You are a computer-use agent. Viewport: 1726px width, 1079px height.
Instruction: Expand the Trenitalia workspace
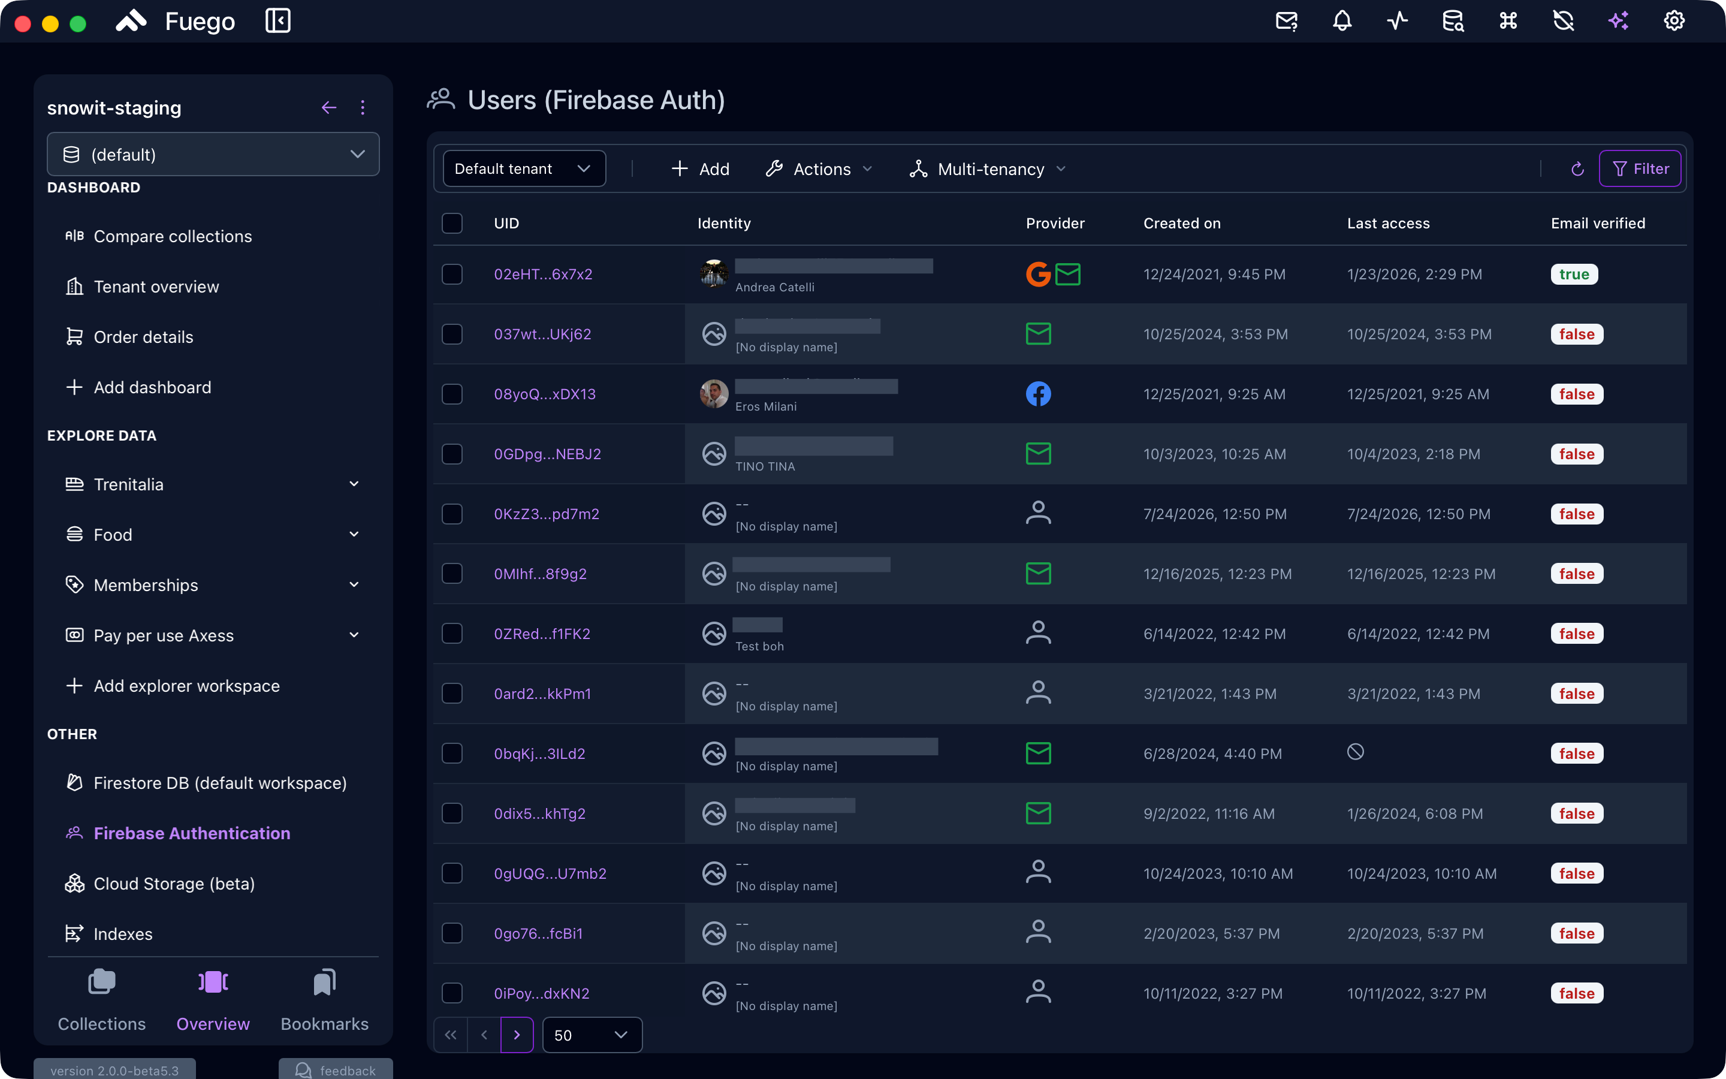pyautogui.click(x=354, y=484)
